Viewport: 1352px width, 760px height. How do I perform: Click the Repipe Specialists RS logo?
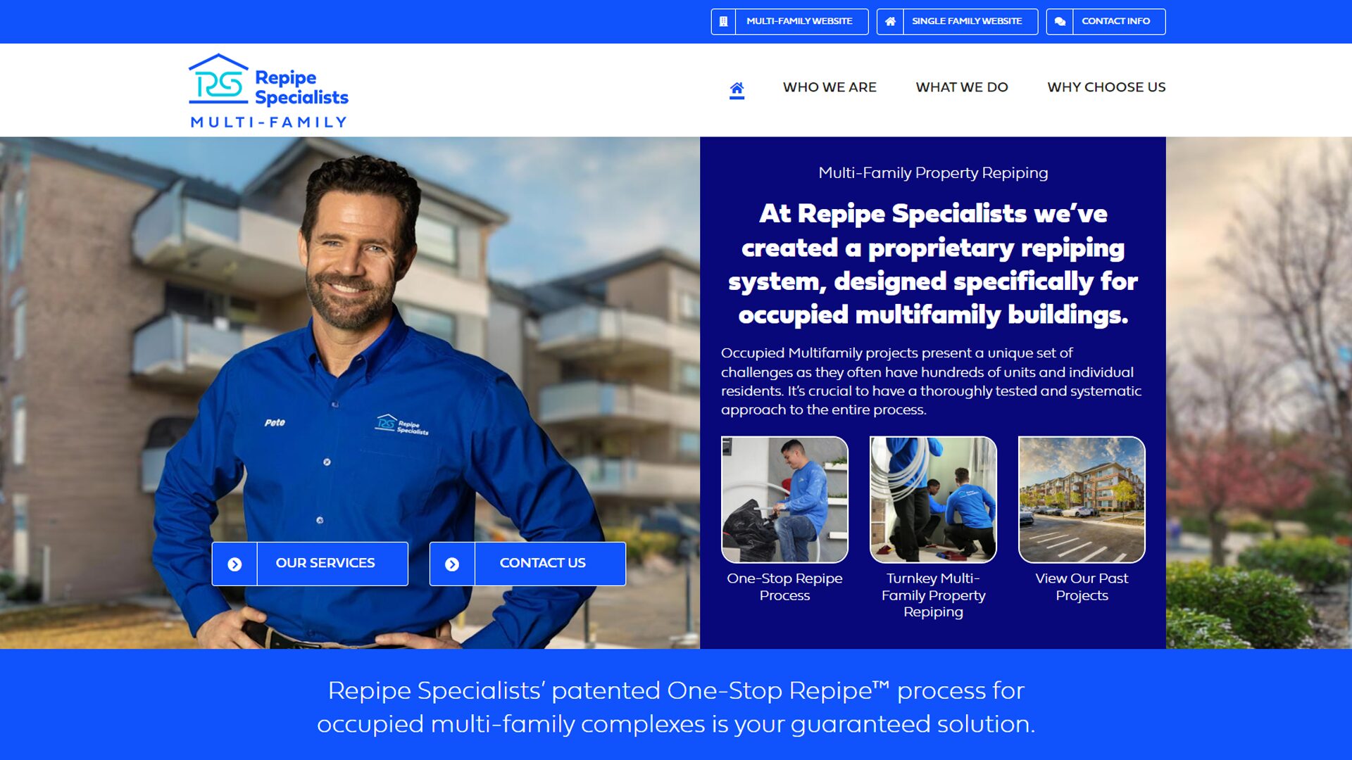(268, 91)
